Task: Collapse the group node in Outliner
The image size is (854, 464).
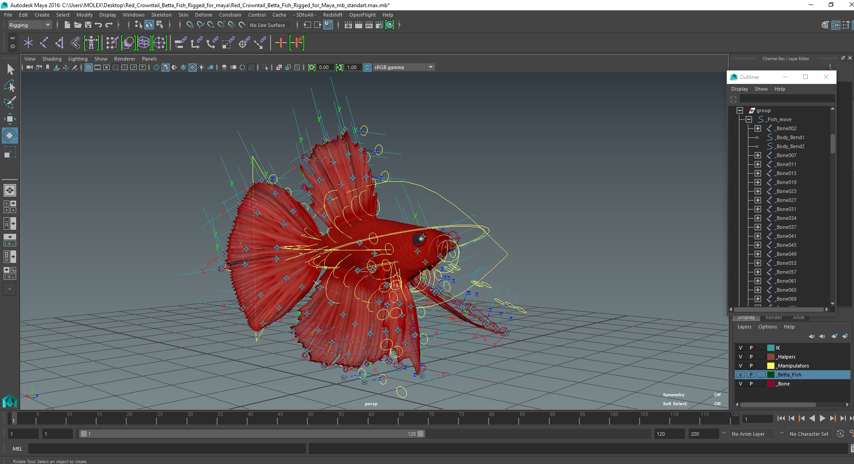Action: pos(740,110)
